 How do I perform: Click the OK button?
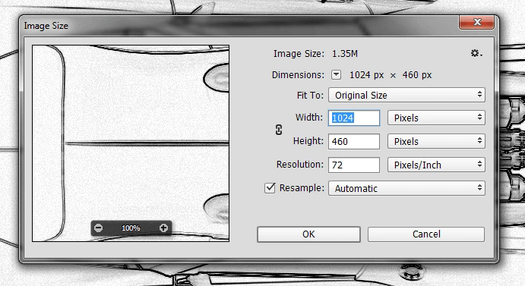click(x=308, y=234)
